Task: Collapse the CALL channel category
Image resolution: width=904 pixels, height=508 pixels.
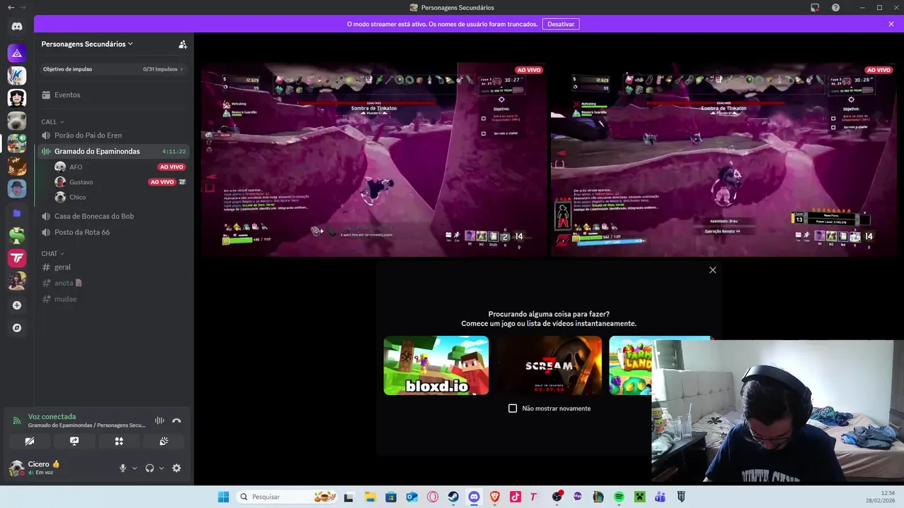Action: point(52,122)
